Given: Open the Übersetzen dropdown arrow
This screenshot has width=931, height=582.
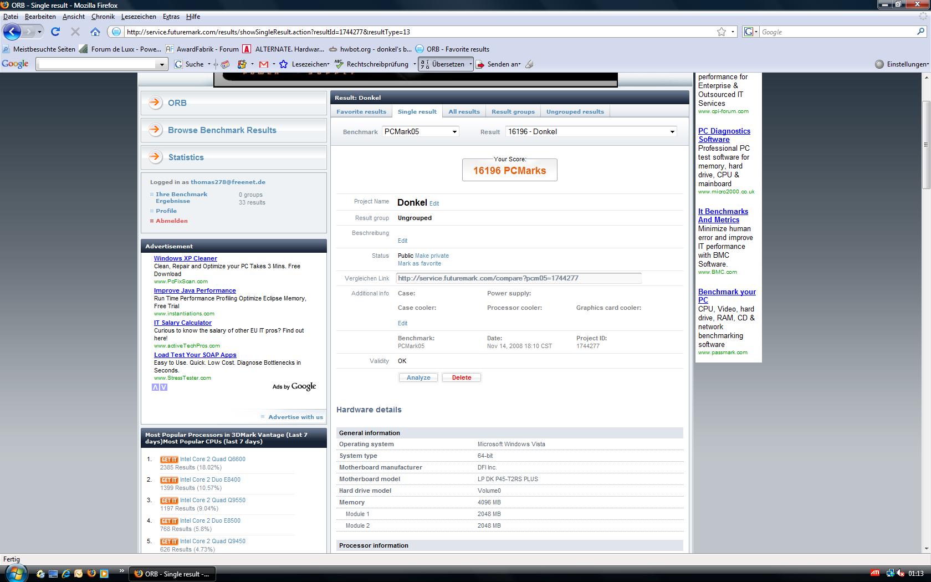Looking at the screenshot, I should [470, 64].
